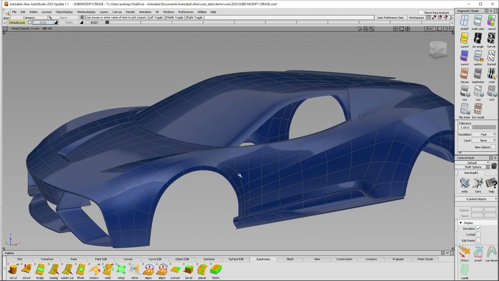The image size is (499, 281).
Task: Open the Tessellator dropdown
Action: coord(484,134)
